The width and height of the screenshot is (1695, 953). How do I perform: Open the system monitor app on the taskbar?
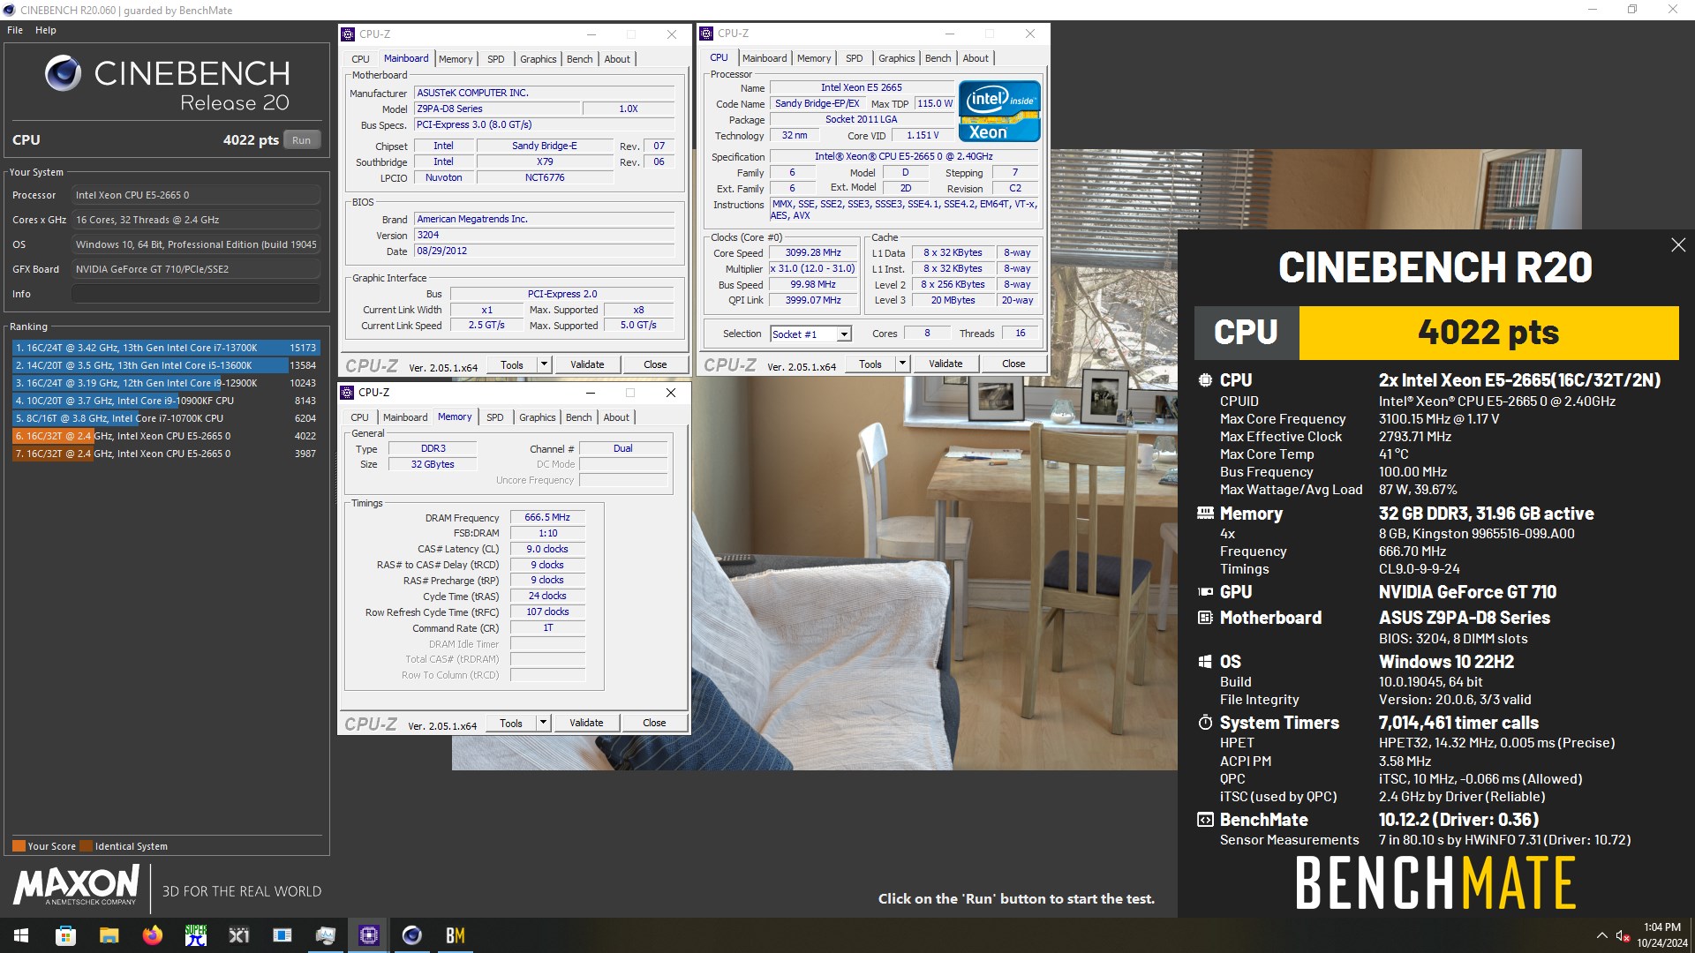click(325, 935)
